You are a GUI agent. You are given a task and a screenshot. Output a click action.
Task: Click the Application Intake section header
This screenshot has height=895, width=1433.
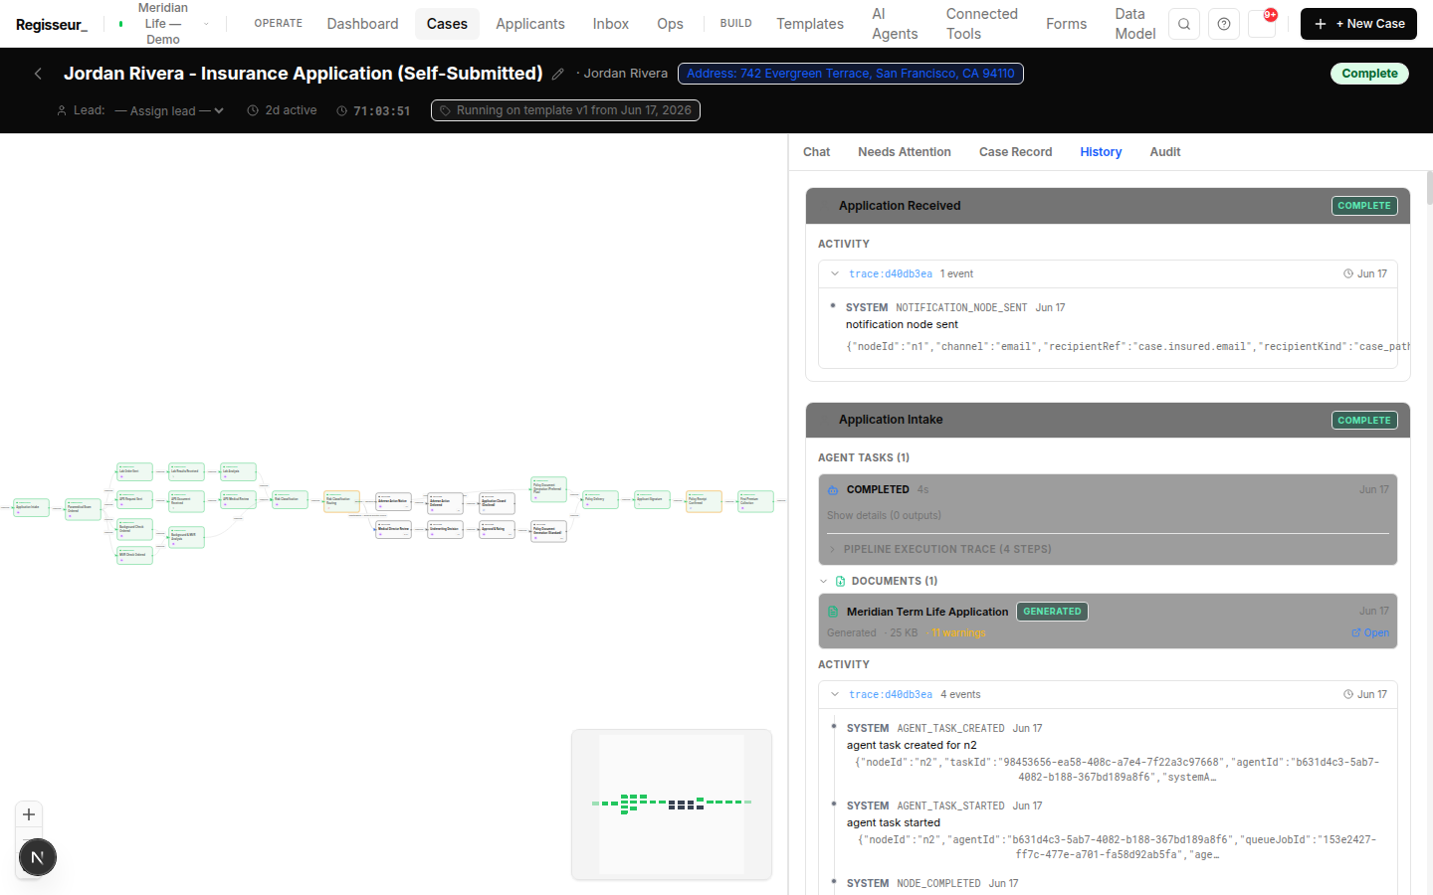[x=1108, y=420]
